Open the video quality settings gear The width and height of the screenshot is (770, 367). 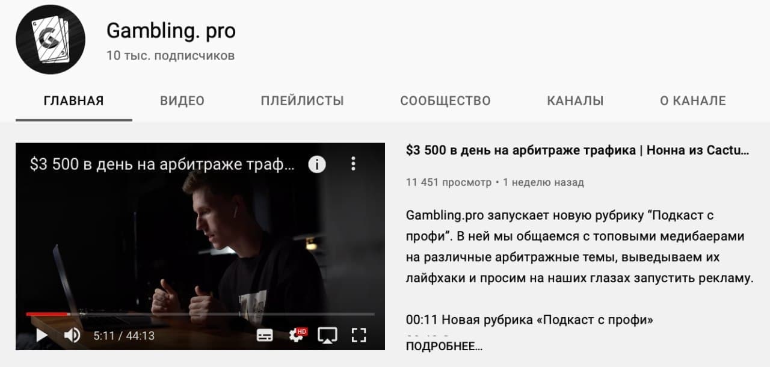(x=297, y=335)
